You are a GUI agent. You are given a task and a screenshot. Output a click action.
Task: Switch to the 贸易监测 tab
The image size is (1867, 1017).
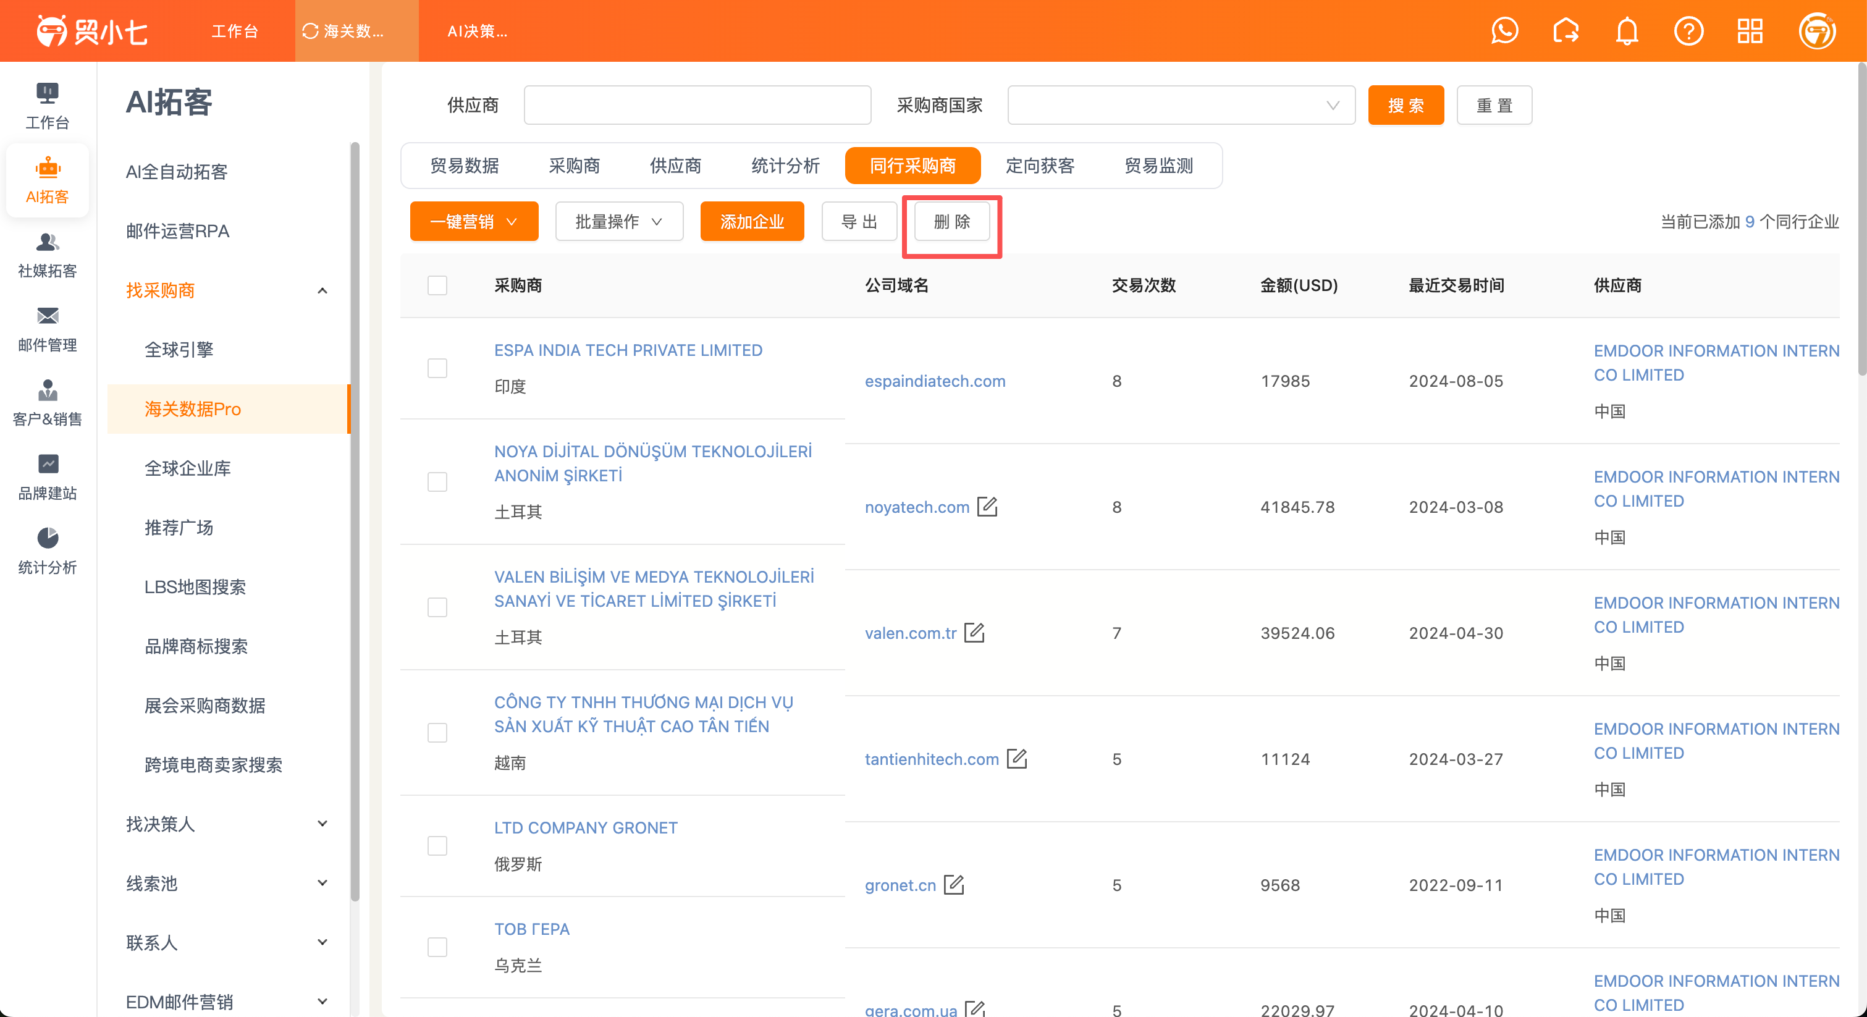pos(1159,165)
